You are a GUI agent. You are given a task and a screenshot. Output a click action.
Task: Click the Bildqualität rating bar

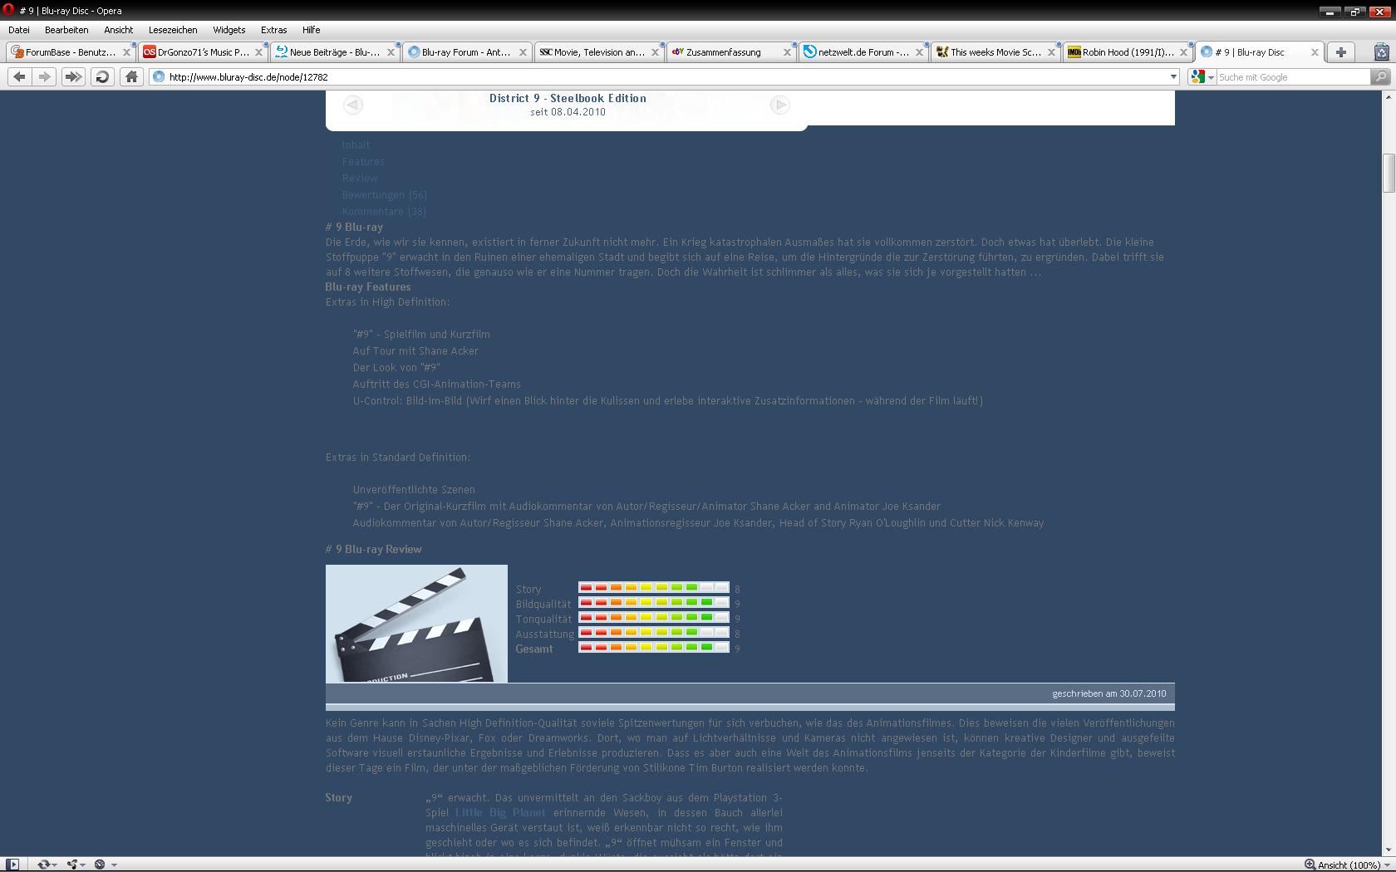click(x=654, y=603)
